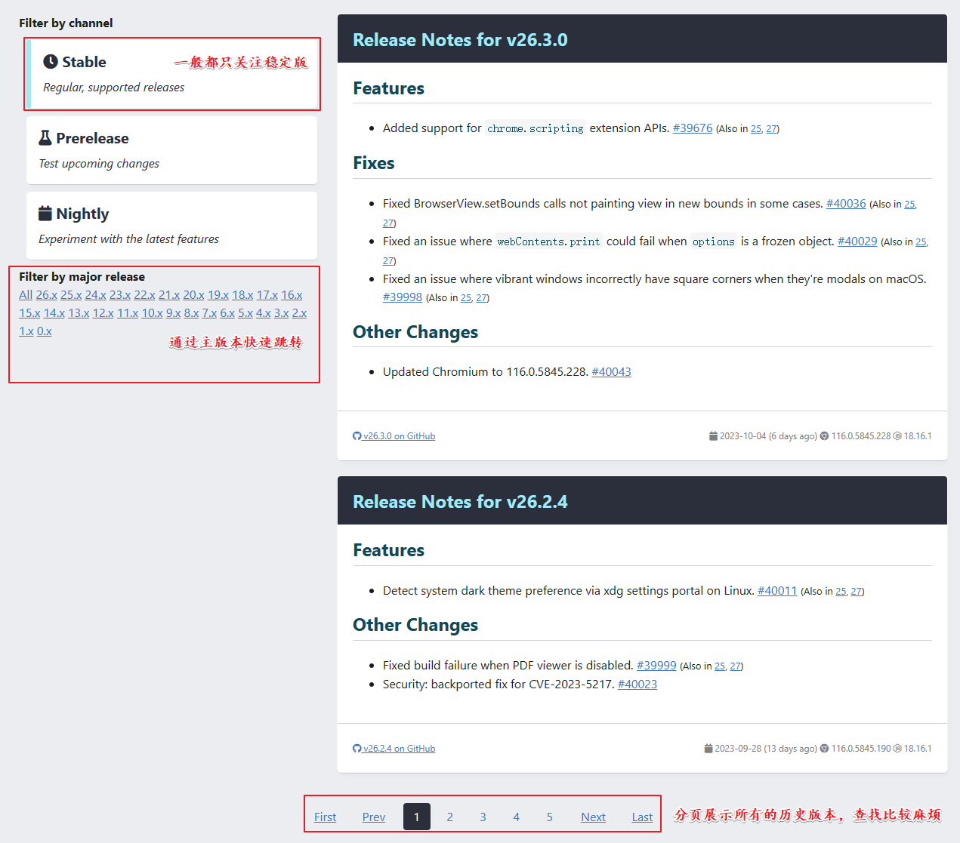Select the Nightly channel filter card

coord(171,226)
